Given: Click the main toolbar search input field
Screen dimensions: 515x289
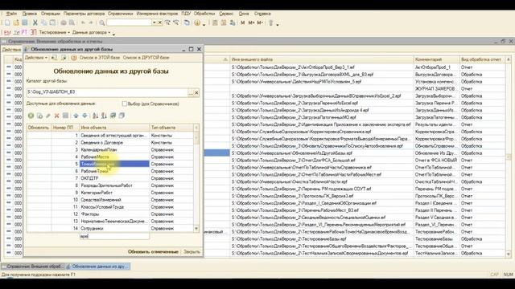Looking at the screenshot, I should [129, 22].
